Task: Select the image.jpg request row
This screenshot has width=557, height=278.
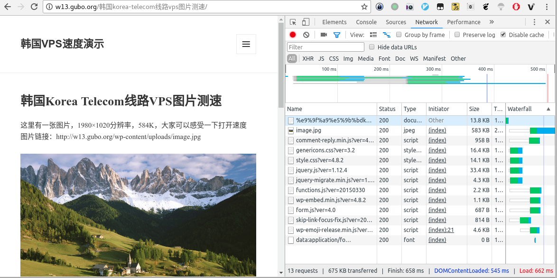Action: point(308,130)
